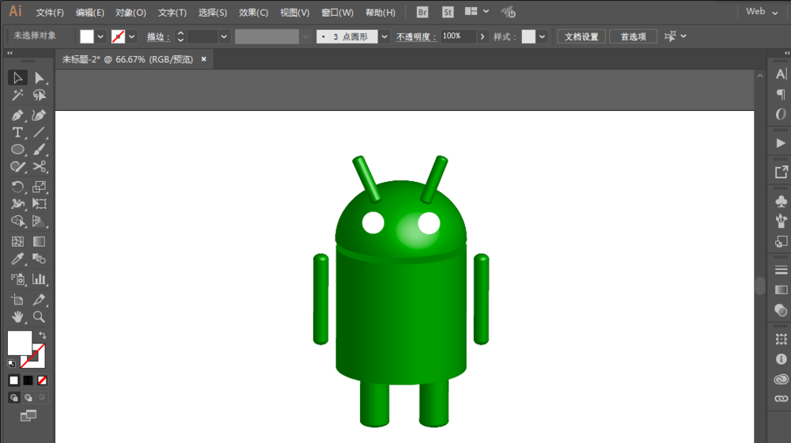Select the Mesh tool
Viewport: 791px width, 443px height.
click(x=17, y=242)
